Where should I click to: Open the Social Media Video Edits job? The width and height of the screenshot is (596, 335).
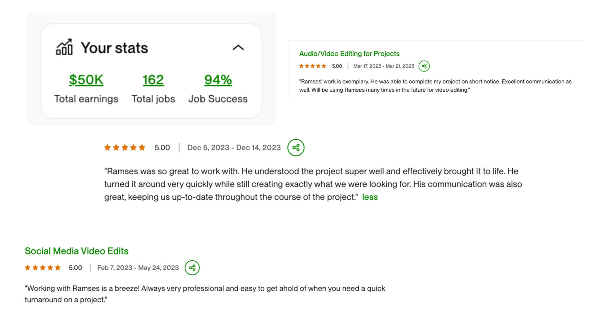pos(76,251)
